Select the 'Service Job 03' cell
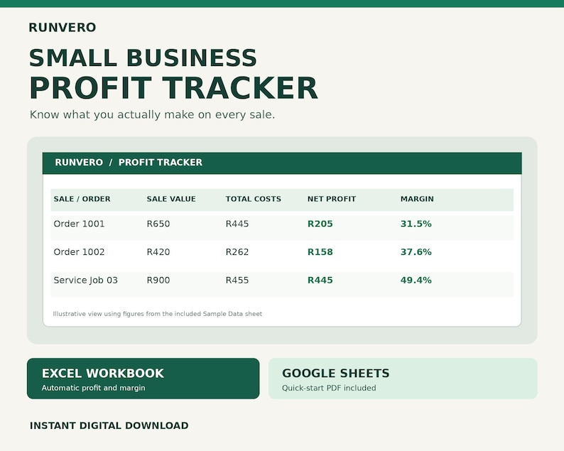This screenshot has height=451, width=564. pyautogui.click(x=86, y=280)
